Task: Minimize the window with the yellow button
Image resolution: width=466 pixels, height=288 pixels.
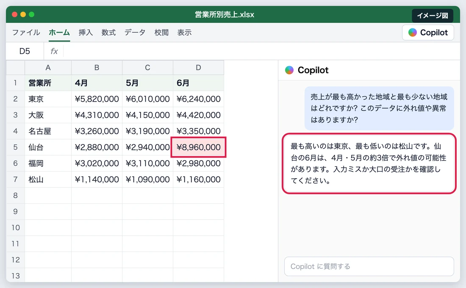Action: point(23,14)
